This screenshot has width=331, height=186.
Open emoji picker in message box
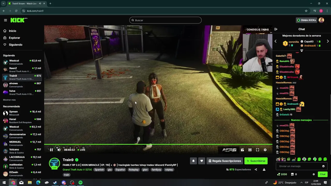coord(323,166)
